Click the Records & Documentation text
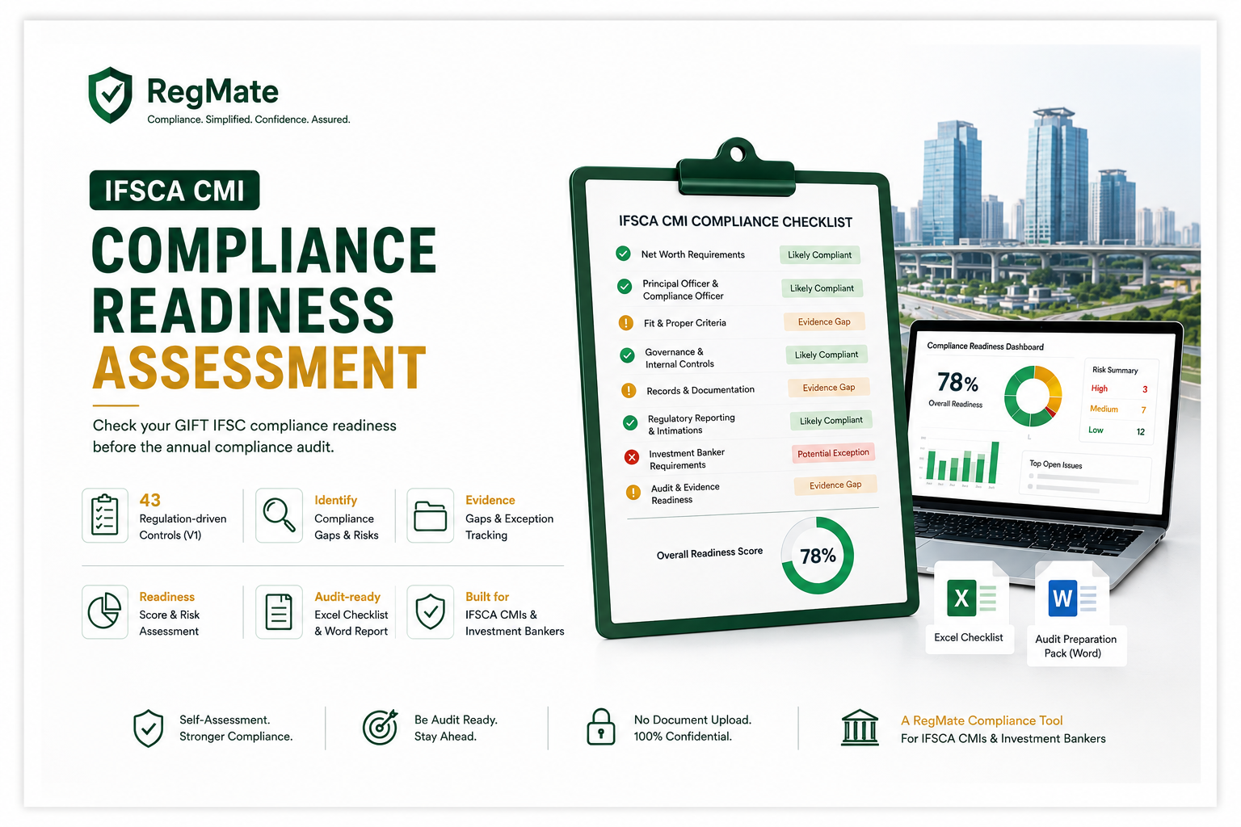The width and height of the screenshot is (1241, 827). [700, 390]
